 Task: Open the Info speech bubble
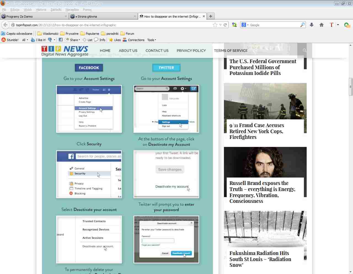tap(100, 40)
